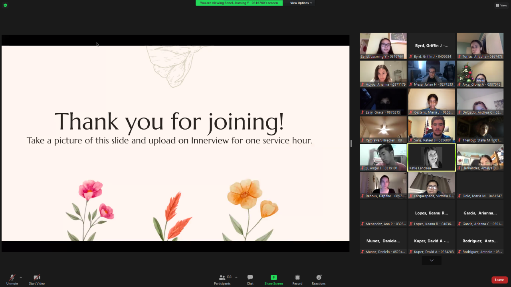Click muted mic icon on Lopes, Keanu tile

[411, 224]
